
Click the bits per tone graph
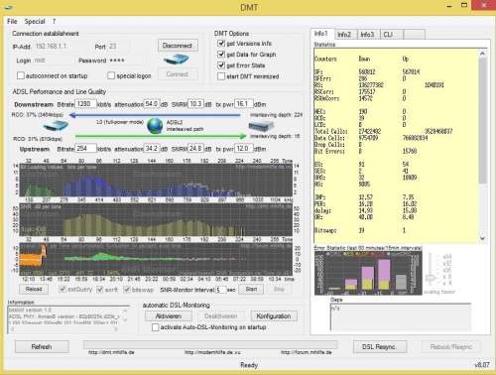tap(156, 180)
